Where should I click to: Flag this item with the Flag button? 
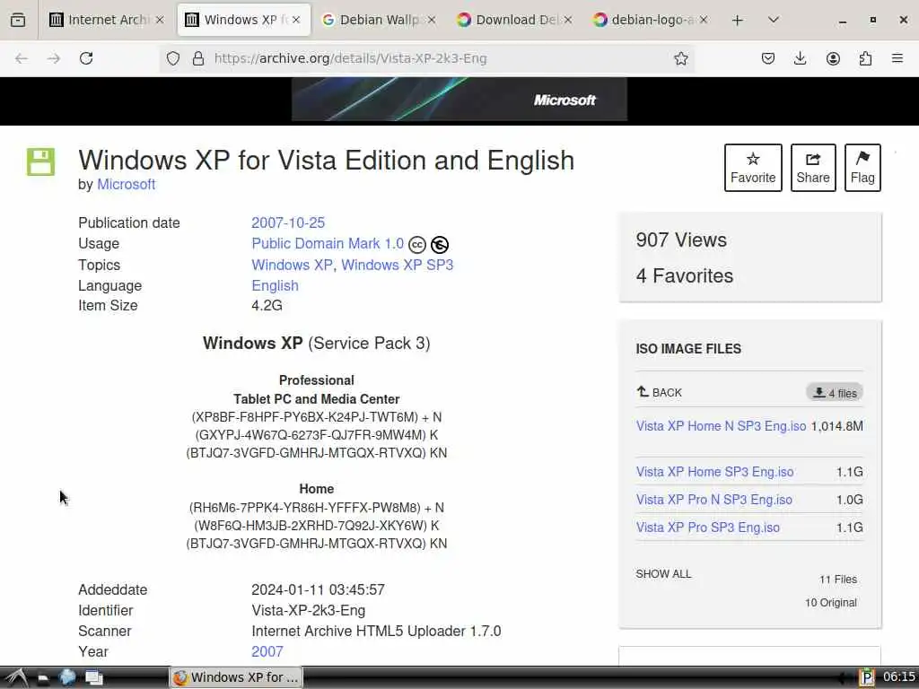pyautogui.click(x=862, y=168)
